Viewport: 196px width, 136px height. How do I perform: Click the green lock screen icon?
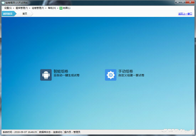(x=61, y=8)
